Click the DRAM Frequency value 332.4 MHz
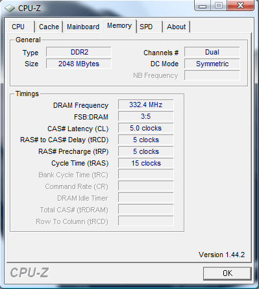Image resolution: width=259 pixels, height=289 pixels. coord(146,105)
